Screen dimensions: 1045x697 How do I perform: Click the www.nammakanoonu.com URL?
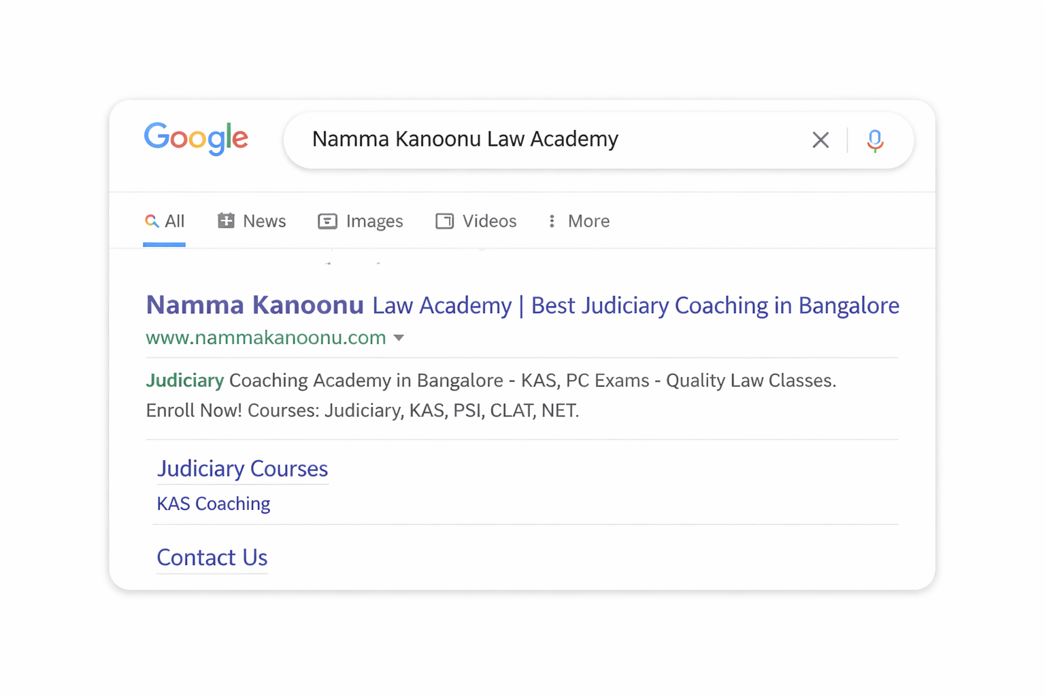266,338
